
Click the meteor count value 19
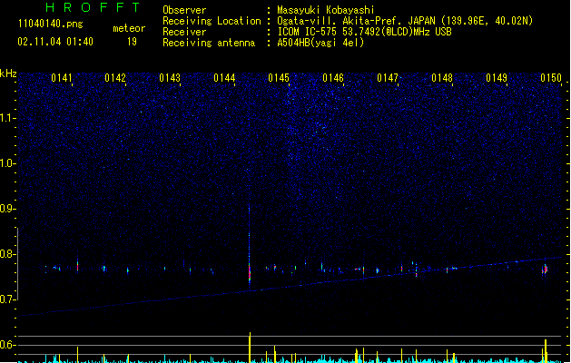(132, 42)
